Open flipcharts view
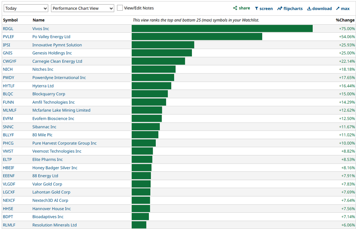Image resolution: width=356 pixels, height=229 pixels. pyautogui.click(x=290, y=9)
